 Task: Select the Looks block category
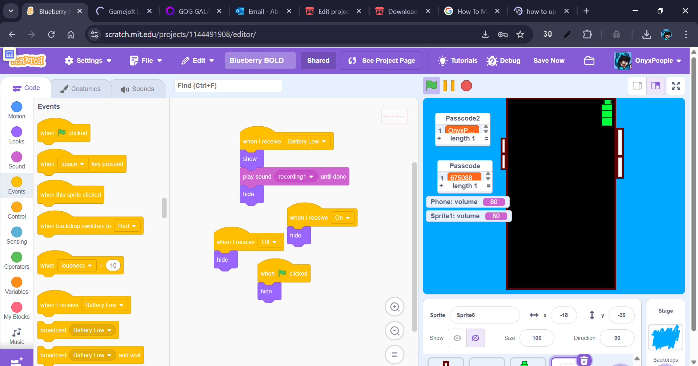click(17, 135)
